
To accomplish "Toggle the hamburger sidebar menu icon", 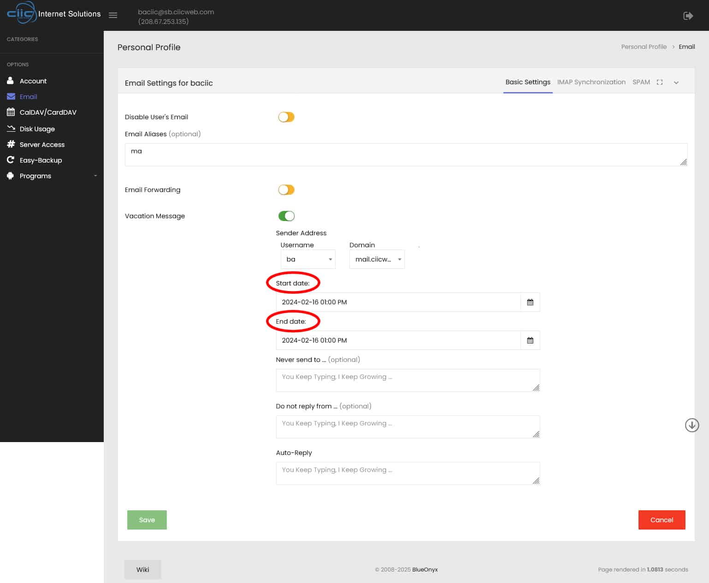I will [x=113, y=15].
